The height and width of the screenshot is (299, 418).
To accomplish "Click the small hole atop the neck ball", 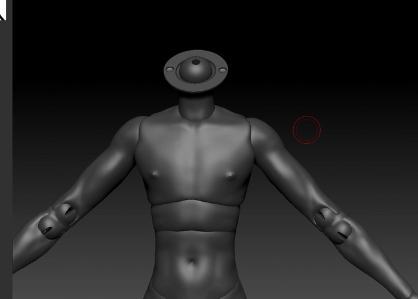I will pos(196,62).
